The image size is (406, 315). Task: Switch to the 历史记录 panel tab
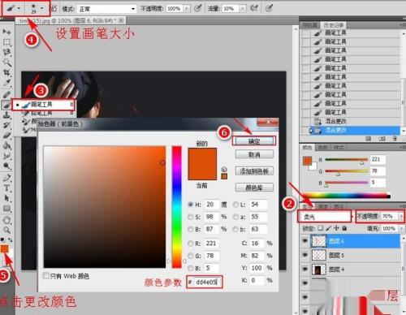coord(333,25)
